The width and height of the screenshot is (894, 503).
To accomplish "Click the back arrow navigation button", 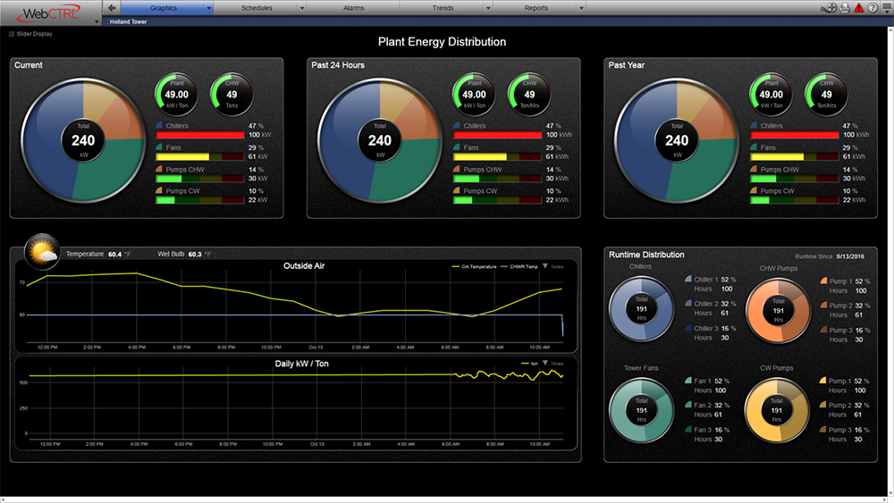I will pyautogui.click(x=112, y=7).
